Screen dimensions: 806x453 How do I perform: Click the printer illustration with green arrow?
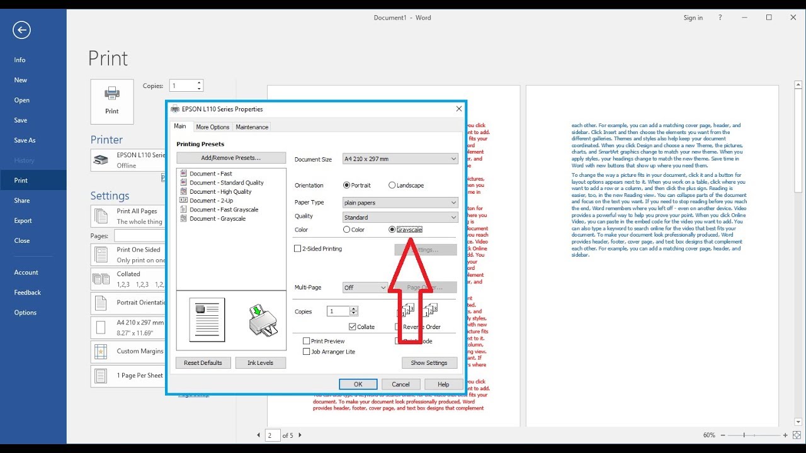tap(263, 321)
